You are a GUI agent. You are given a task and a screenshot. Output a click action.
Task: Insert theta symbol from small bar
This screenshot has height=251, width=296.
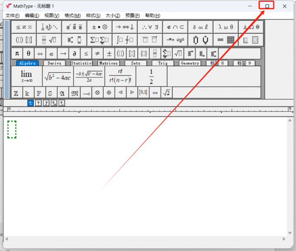coord(28,54)
